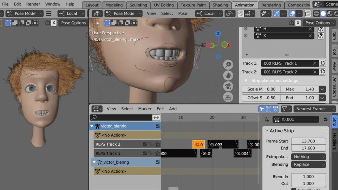The width and height of the screenshot is (338, 190).
Task: Toggle the lock on RLPS Track 2
Action: click(x=151, y=144)
